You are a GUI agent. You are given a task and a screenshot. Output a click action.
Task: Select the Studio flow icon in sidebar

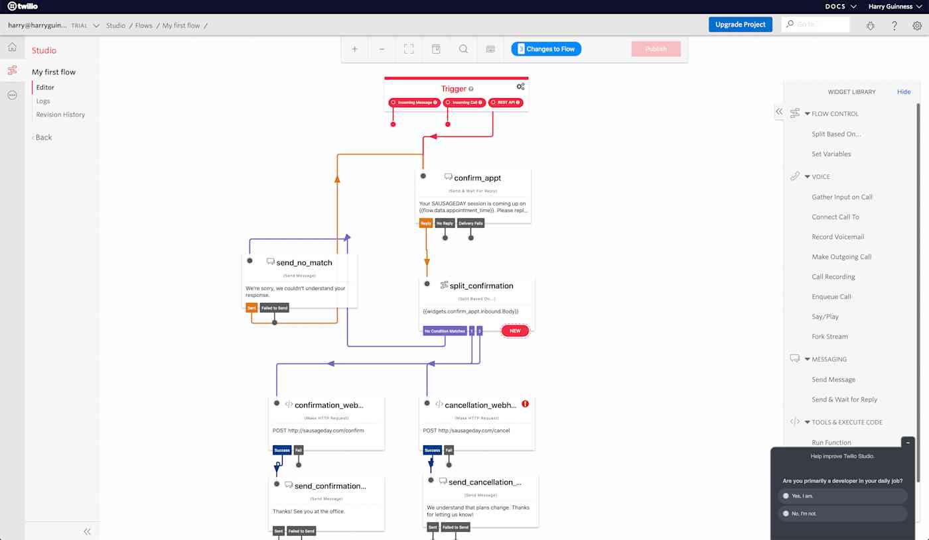pos(12,71)
